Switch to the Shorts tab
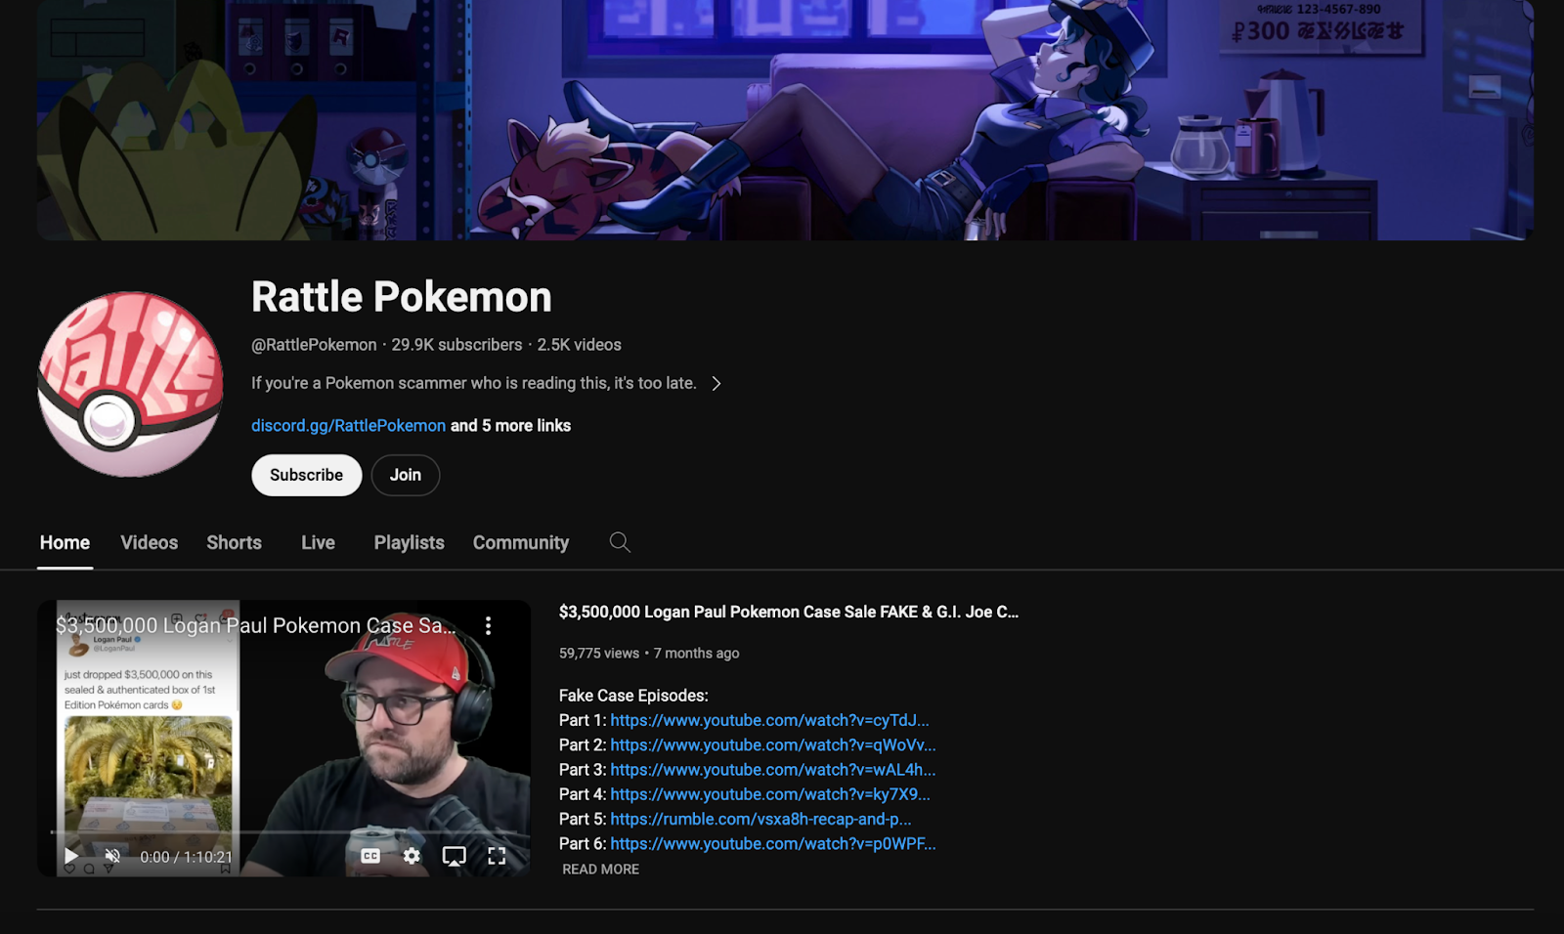This screenshot has width=1564, height=934. pyautogui.click(x=235, y=542)
